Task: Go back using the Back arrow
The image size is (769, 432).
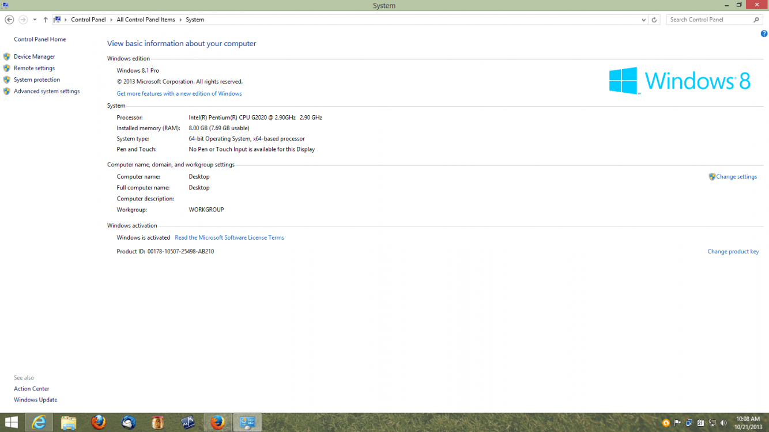Action: click(9, 20)
